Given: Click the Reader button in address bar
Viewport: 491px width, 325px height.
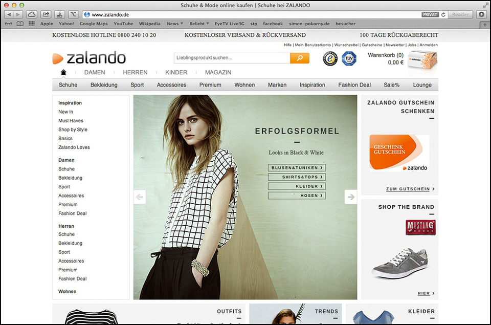Looking at the screenshot, I should point(460,14).
